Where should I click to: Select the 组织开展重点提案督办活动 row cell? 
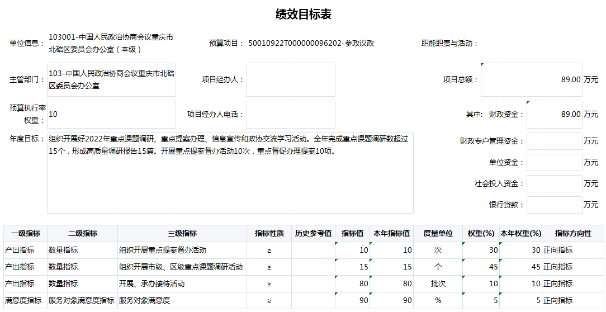(182, 250)
